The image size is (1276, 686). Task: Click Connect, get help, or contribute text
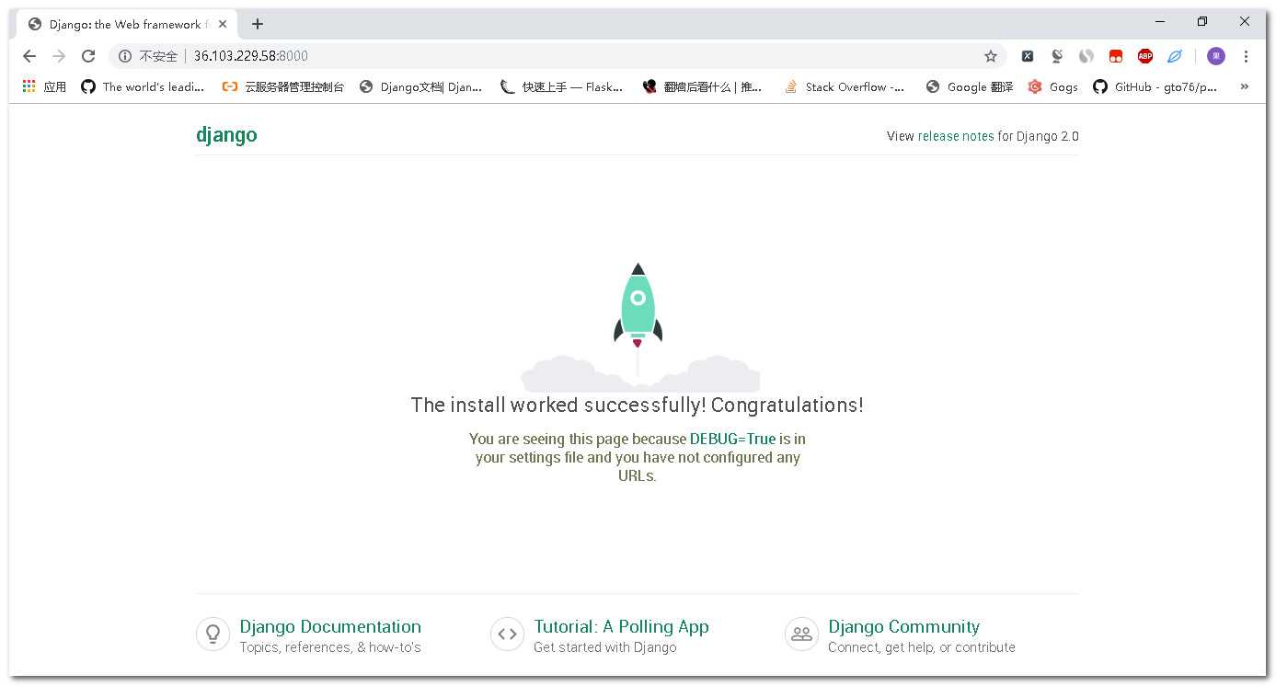pyautogui.click(x=922, y=647)
